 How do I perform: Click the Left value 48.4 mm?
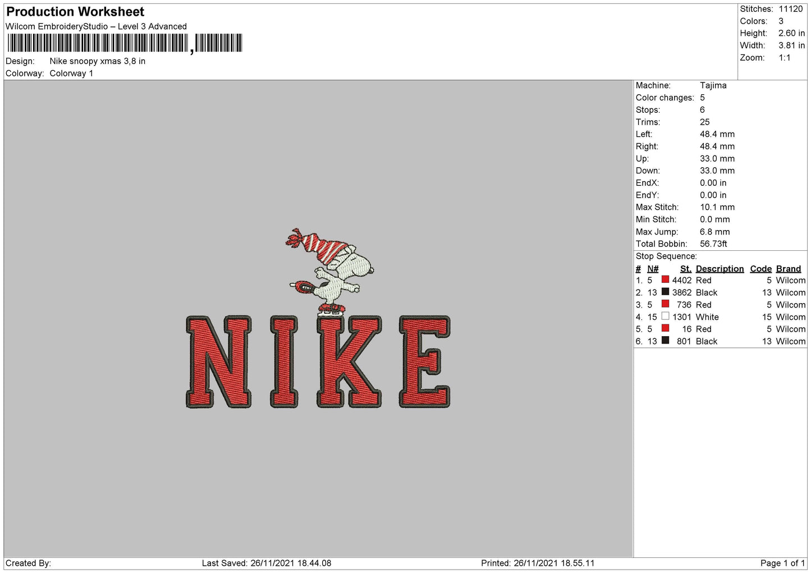pyautogui.click(x=717, y=134)
